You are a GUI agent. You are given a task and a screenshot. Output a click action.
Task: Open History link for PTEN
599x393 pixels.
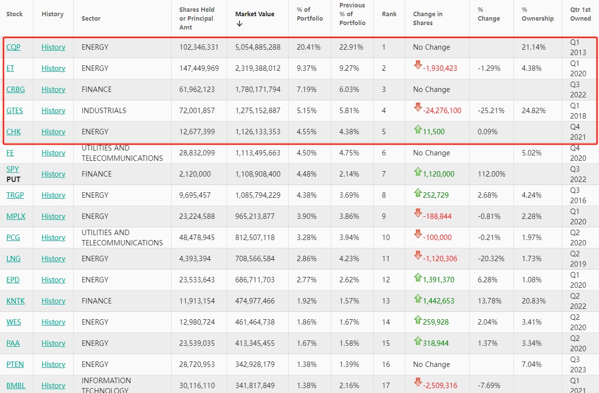pos(53,364)
